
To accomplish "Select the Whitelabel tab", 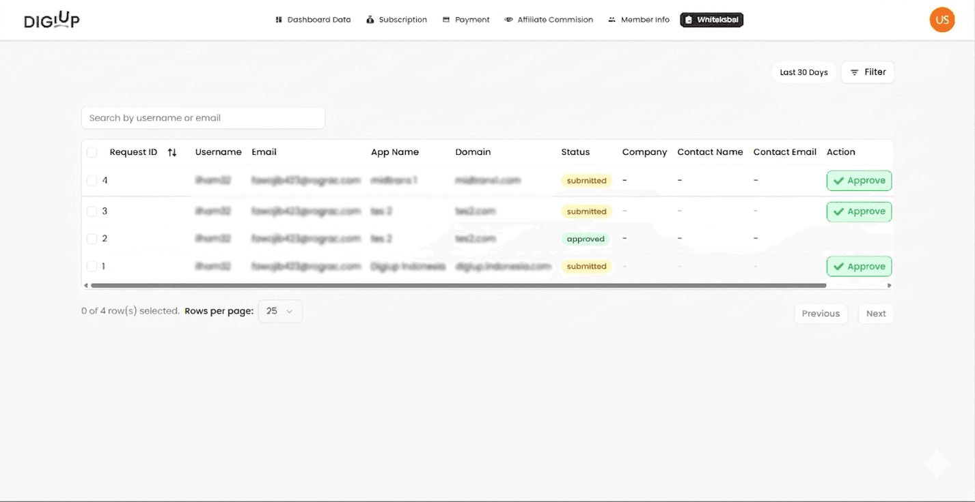I will (x=711, y=20).
